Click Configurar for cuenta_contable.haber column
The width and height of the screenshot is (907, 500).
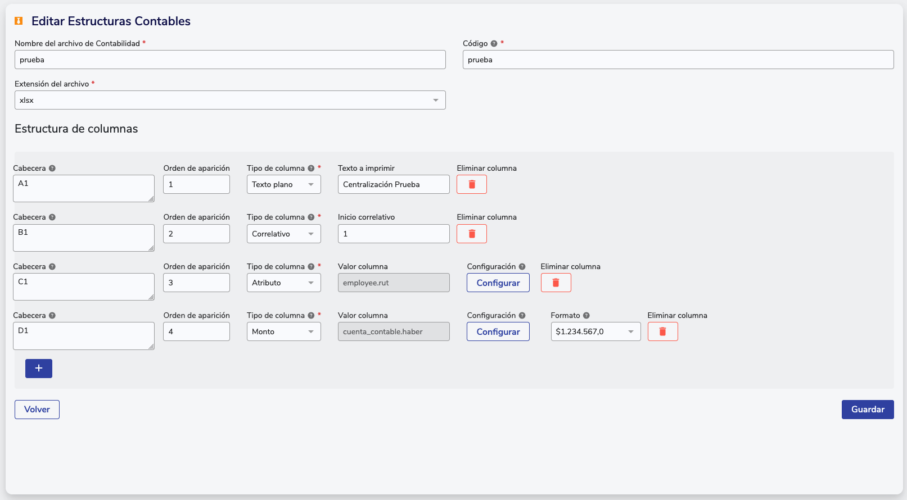pos(498,331)
